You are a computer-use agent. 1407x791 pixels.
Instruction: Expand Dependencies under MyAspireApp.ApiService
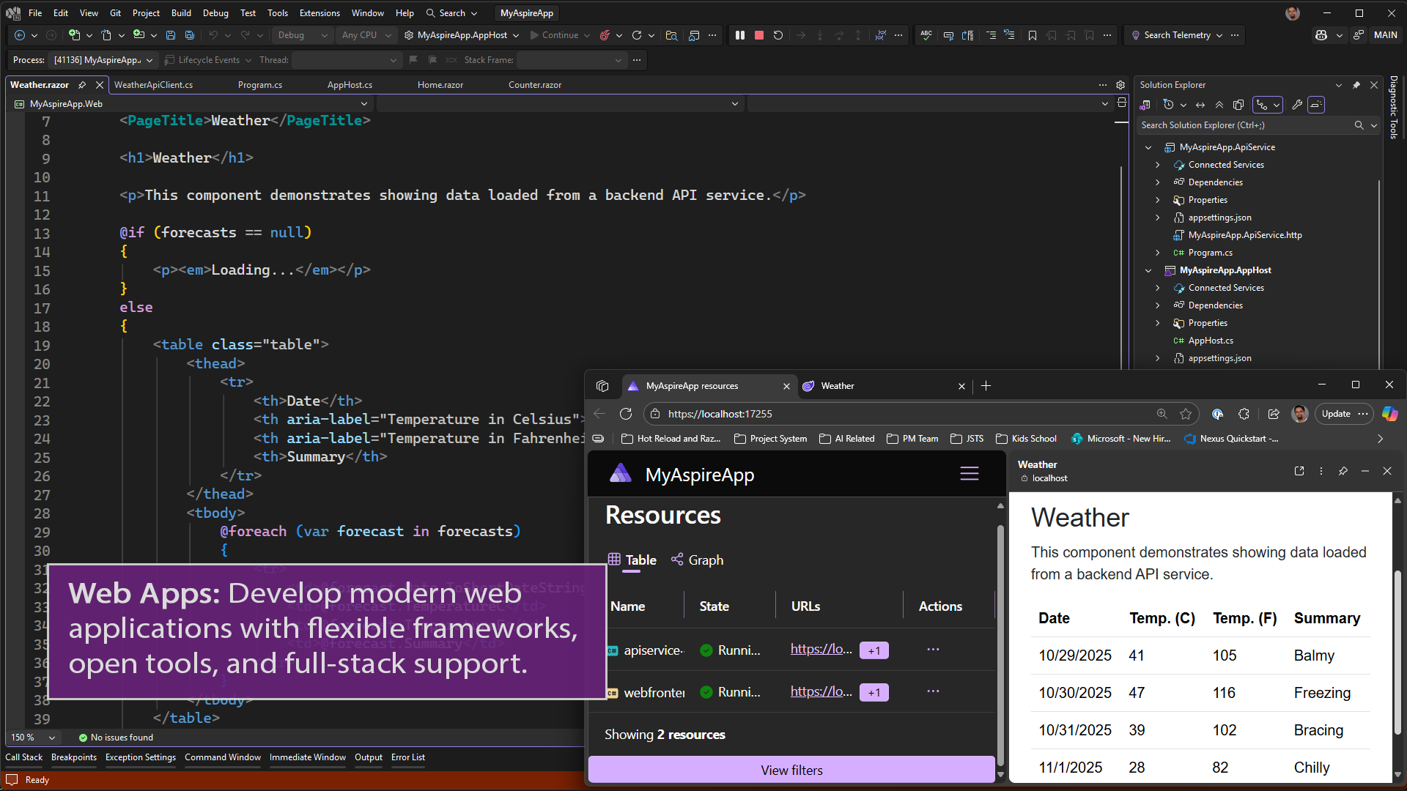coord(1159,182)
